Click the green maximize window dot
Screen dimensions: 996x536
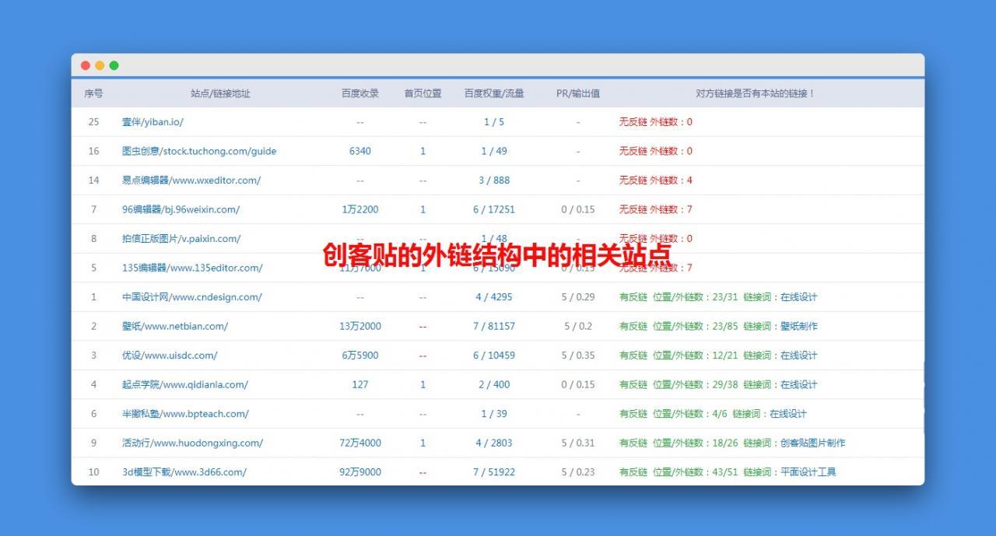(x=114, y=65)
